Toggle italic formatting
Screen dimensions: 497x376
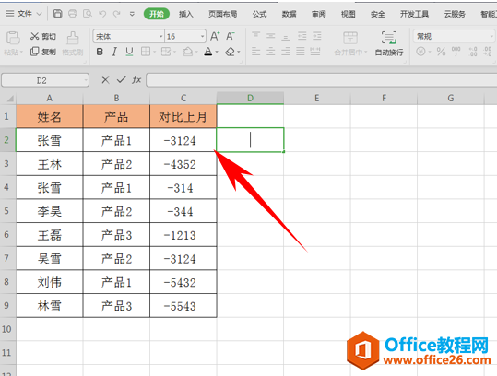point(114,52)
